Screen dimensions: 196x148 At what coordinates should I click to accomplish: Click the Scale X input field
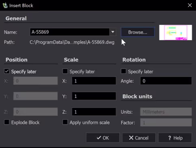[94, 81]
